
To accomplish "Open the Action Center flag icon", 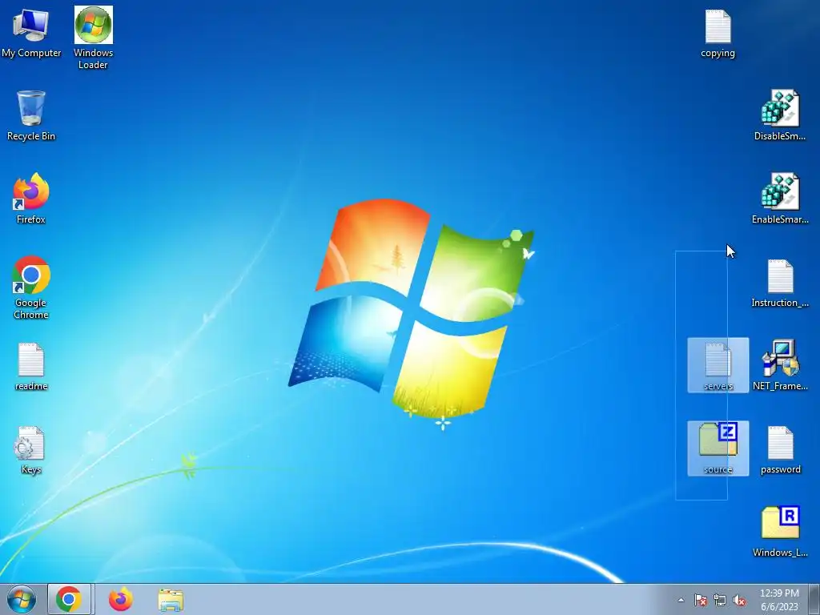I will tap(700, 600).
